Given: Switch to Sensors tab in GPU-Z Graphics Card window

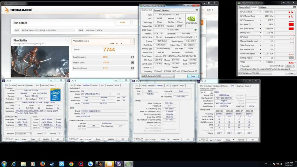Looking at the screenshot, I should (157, 10).
